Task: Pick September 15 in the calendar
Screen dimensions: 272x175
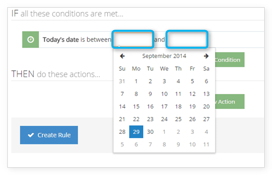Action: [x=136, y=107]
